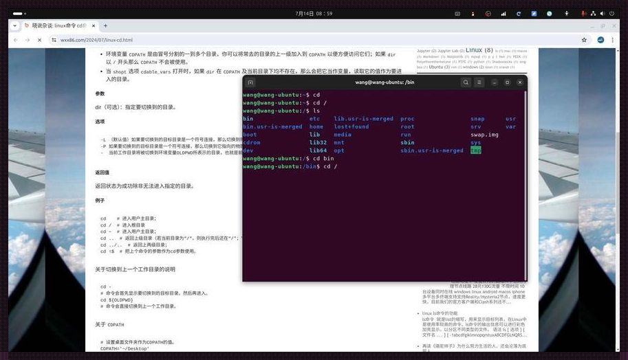The image size is (628, 360).
Task: Click the blue pen note tray icon
Action: [534, 14]
